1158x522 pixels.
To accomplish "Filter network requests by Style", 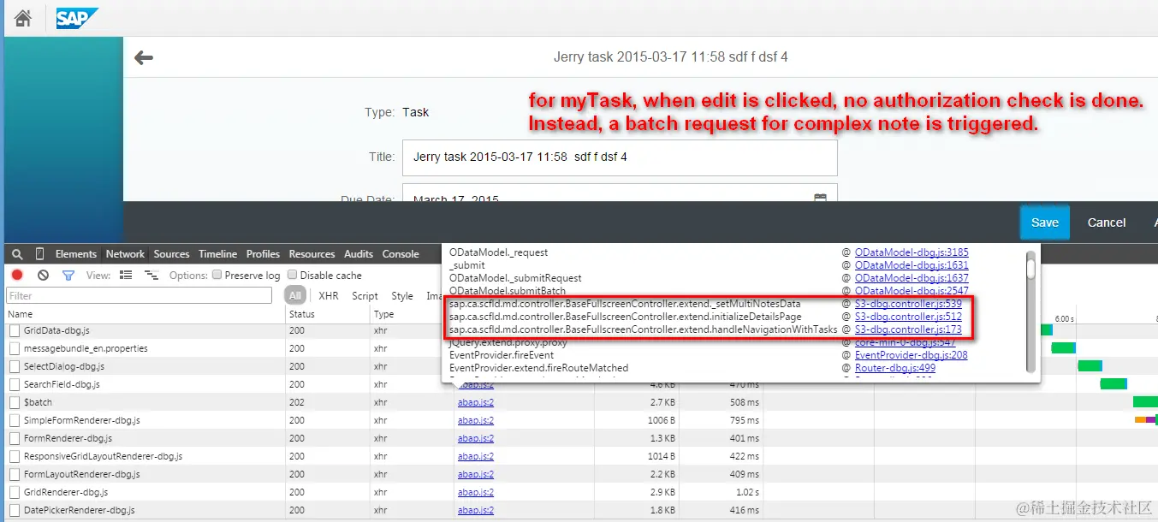I will coord(402,295).
